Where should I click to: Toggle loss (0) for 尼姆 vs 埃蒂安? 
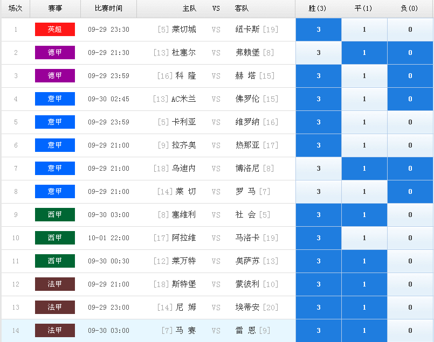(410, 308)
